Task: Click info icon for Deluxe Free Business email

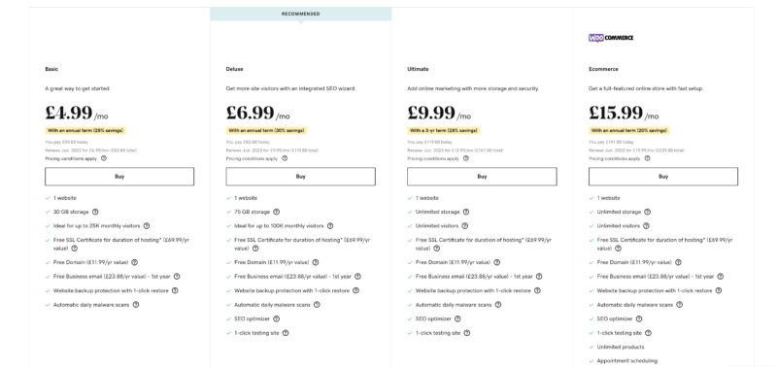Action: click(357, 277)
